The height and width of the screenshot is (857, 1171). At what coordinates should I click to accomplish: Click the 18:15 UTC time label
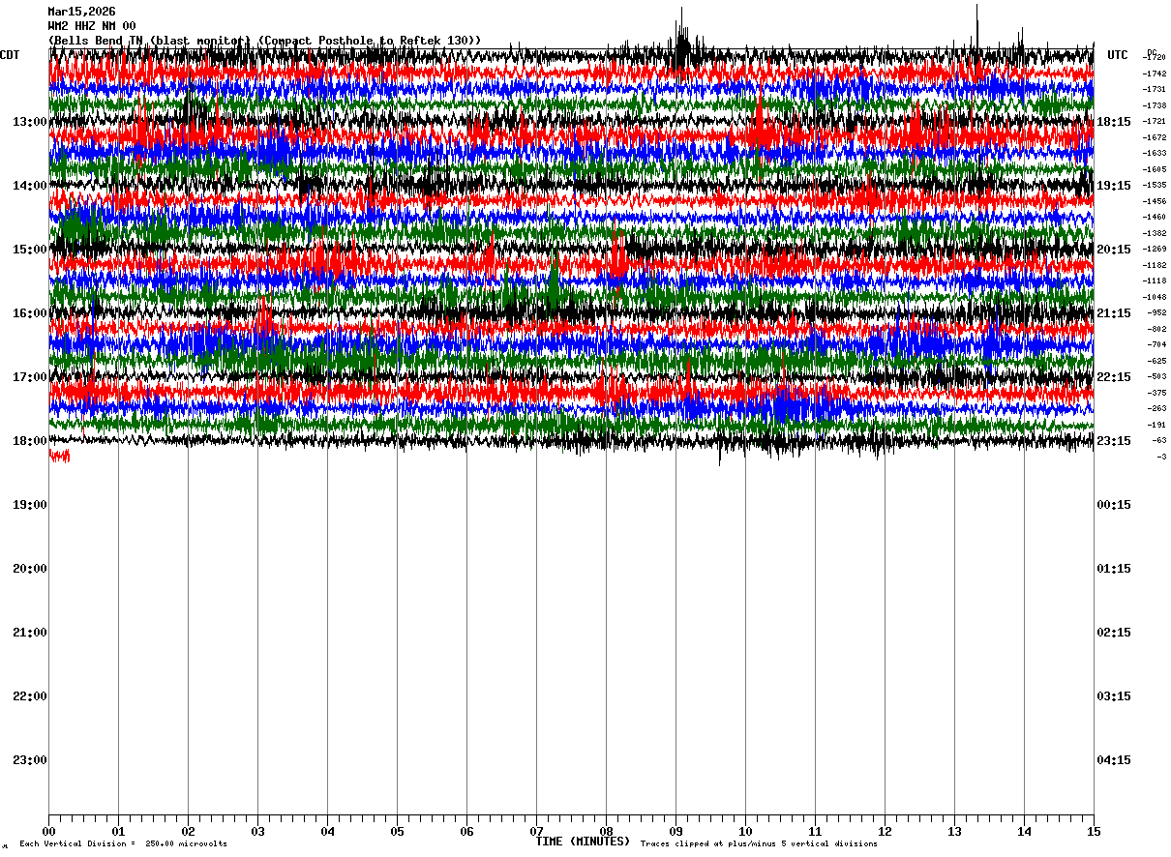tap(1114, 122)
